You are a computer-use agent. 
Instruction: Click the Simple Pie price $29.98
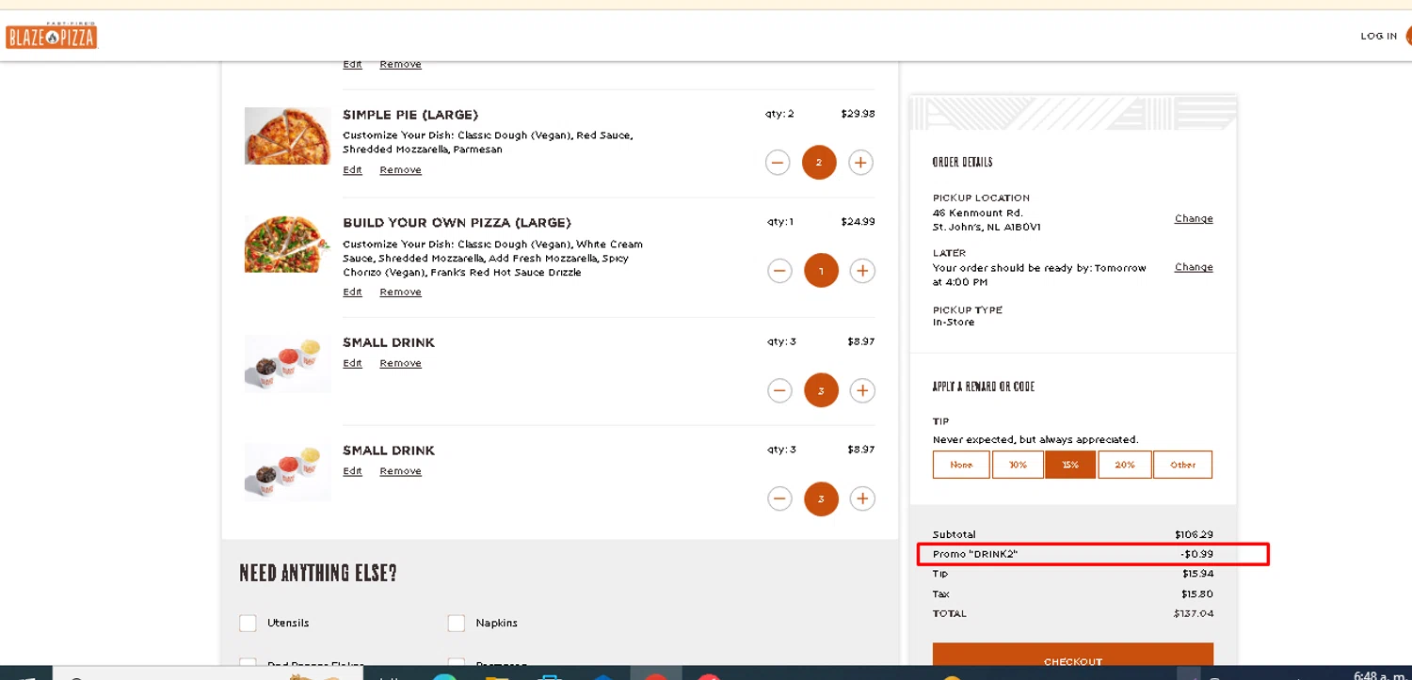[858, 114]
